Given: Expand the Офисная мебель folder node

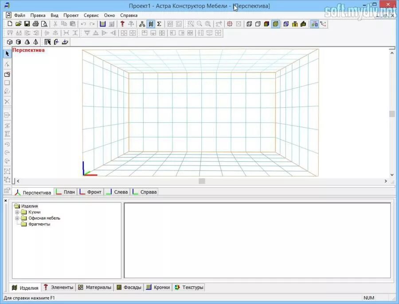Looking at the screenshot, I should 17,218.
